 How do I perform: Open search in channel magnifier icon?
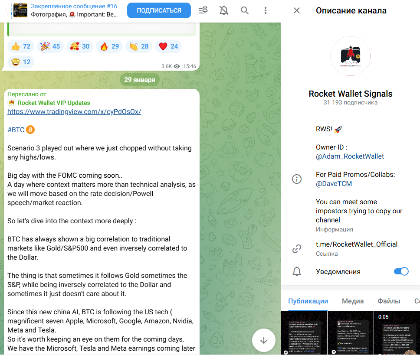pos(245,10)
